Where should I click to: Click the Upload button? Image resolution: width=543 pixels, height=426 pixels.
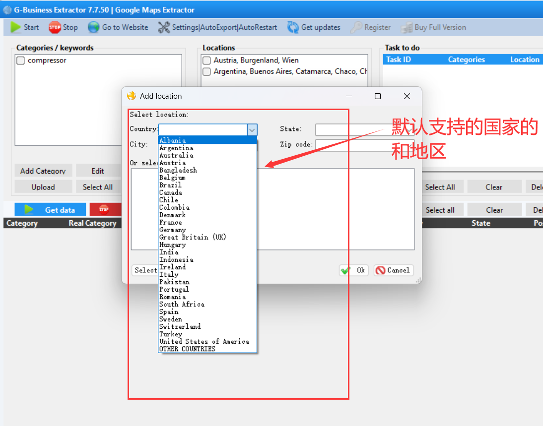coord(43,187)
